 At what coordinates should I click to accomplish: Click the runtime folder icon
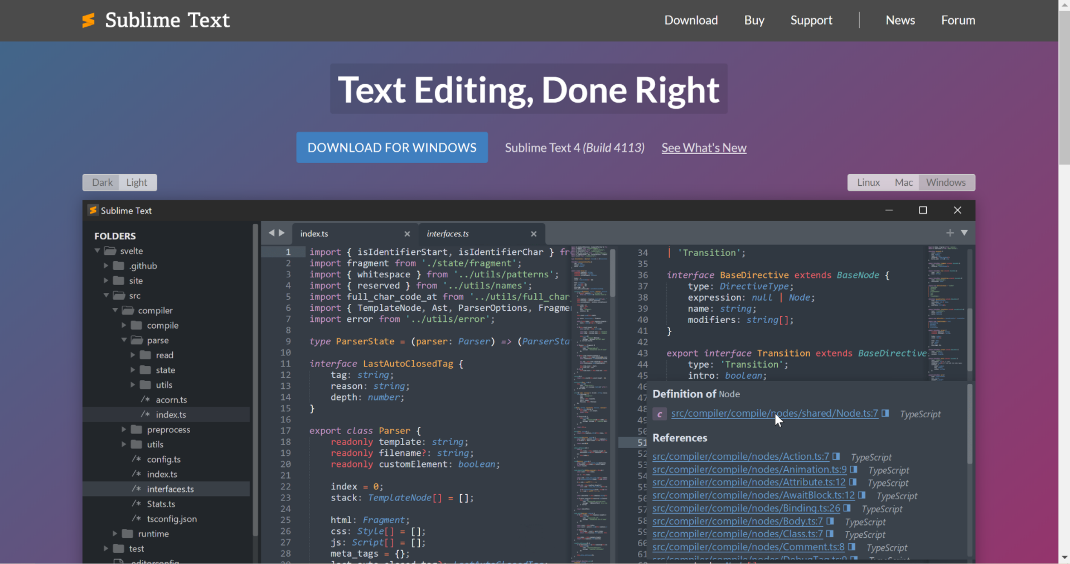pos(128,533)
